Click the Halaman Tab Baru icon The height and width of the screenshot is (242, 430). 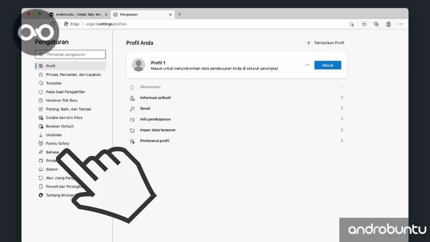(41, 101)
